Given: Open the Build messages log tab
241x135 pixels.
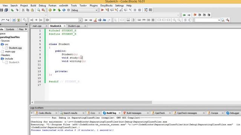Looking at the screenshot, I should (134, 113).
